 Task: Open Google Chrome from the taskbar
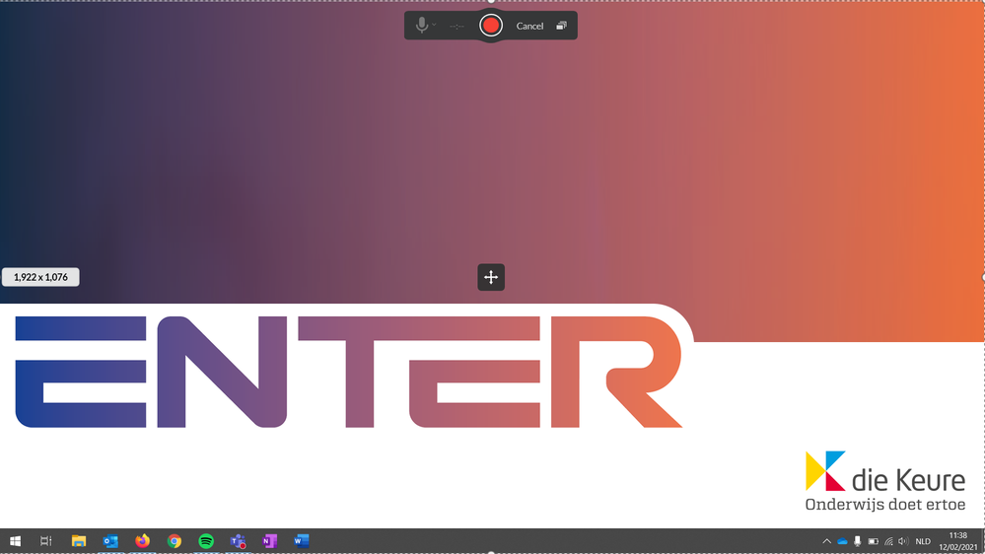click(174, 541)
